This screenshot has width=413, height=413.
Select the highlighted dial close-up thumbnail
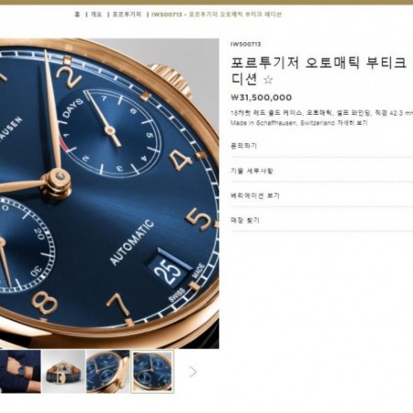(152, 372)
